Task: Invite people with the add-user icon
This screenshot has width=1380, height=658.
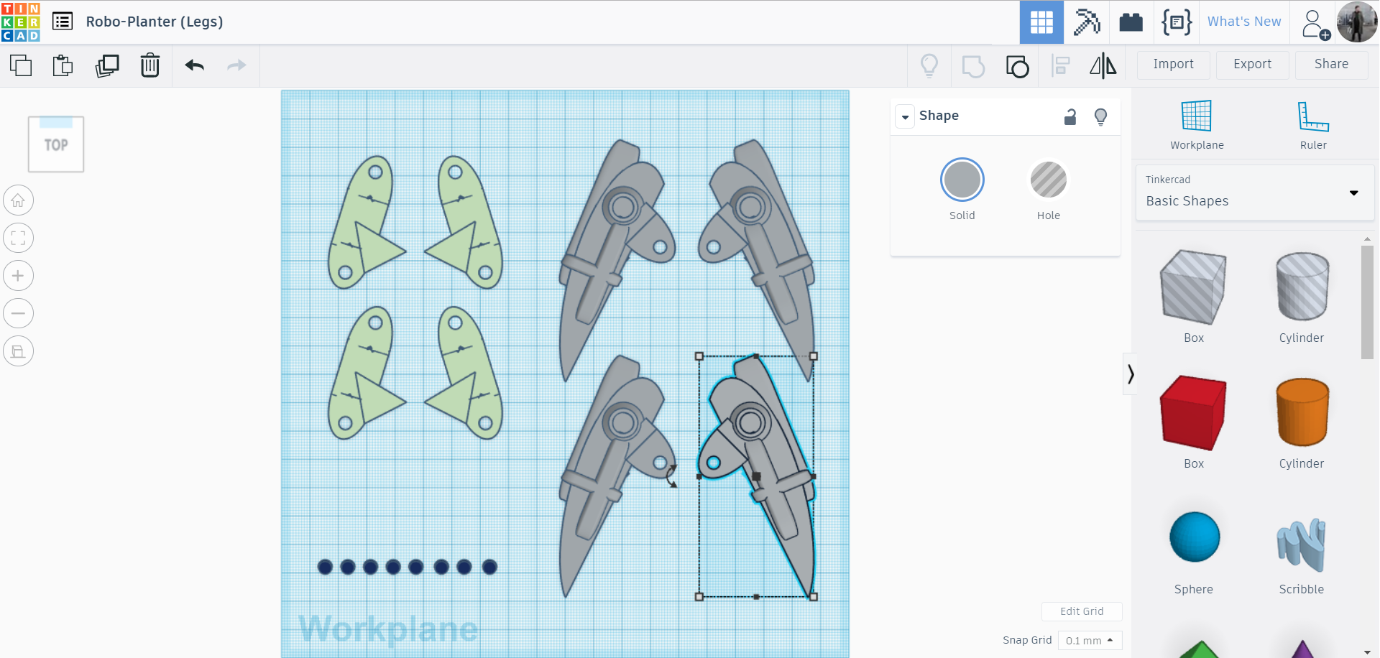Action: (1315, 24)
